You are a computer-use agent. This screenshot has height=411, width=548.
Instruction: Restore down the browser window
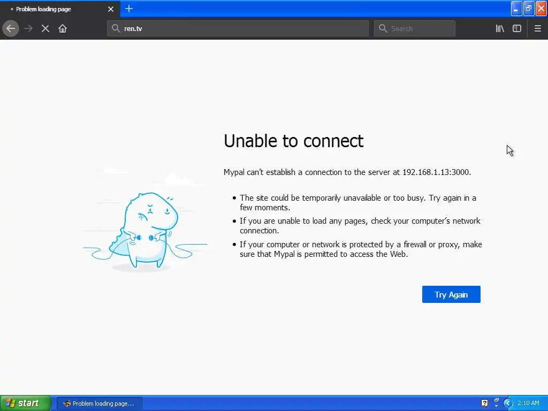click(529, 9)
